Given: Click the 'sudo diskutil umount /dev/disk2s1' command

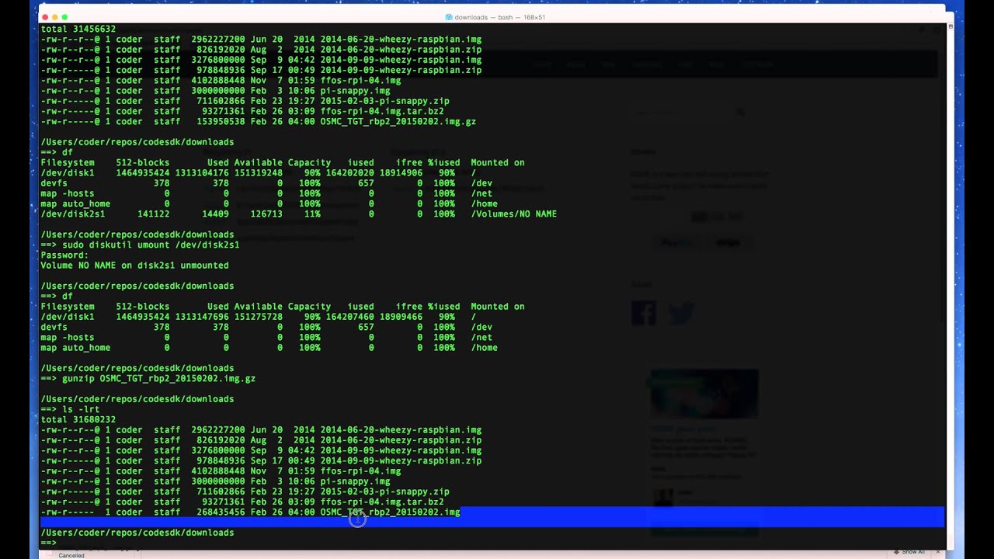Looking at the screenshot, I should tap(151, 245).
